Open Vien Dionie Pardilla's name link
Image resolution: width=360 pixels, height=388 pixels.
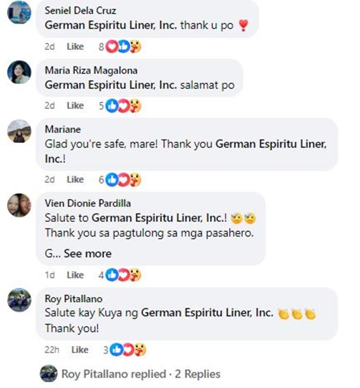(x=88, y=203)
